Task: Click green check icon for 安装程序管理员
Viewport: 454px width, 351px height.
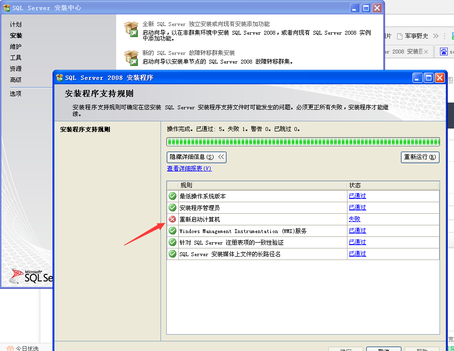Action: pos(173,208)
